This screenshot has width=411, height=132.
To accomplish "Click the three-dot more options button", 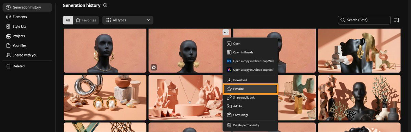I will tap(225, 32).
